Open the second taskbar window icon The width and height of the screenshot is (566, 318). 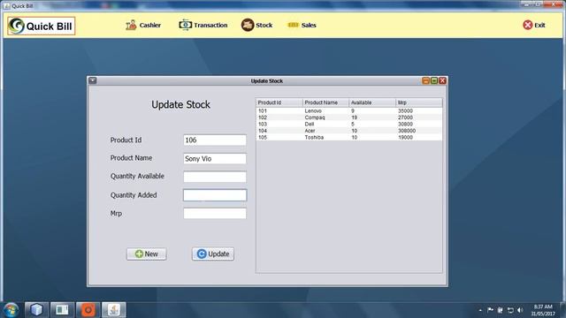pos(62,310)
